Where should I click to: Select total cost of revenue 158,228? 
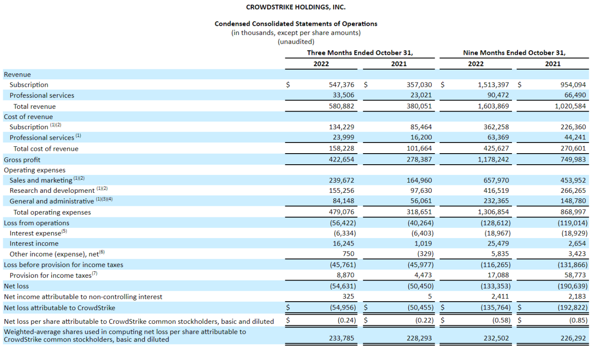pos(342,149)
